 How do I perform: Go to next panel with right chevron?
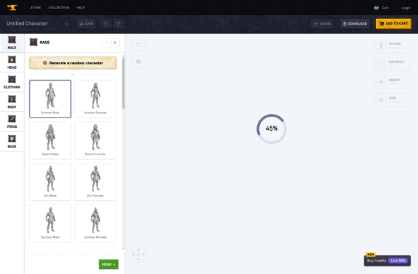click(x=115, y=42)
